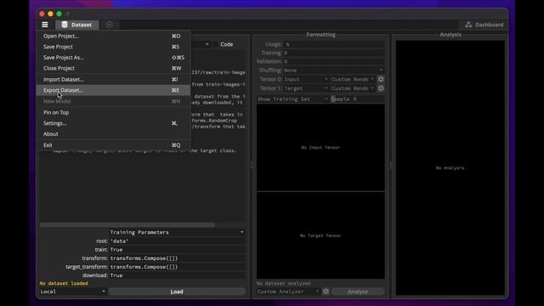Switch to the Code view button
The image size is (544, 306).
pyautogui.click(x=227, y=44)
